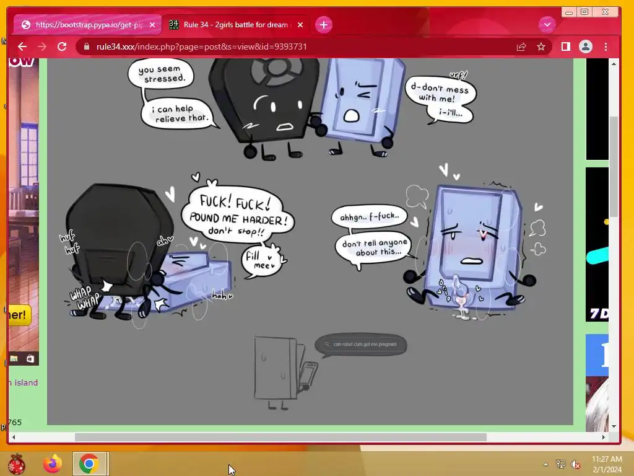
Task: Show hidden system tray icons
Action: tap(546, 464)
